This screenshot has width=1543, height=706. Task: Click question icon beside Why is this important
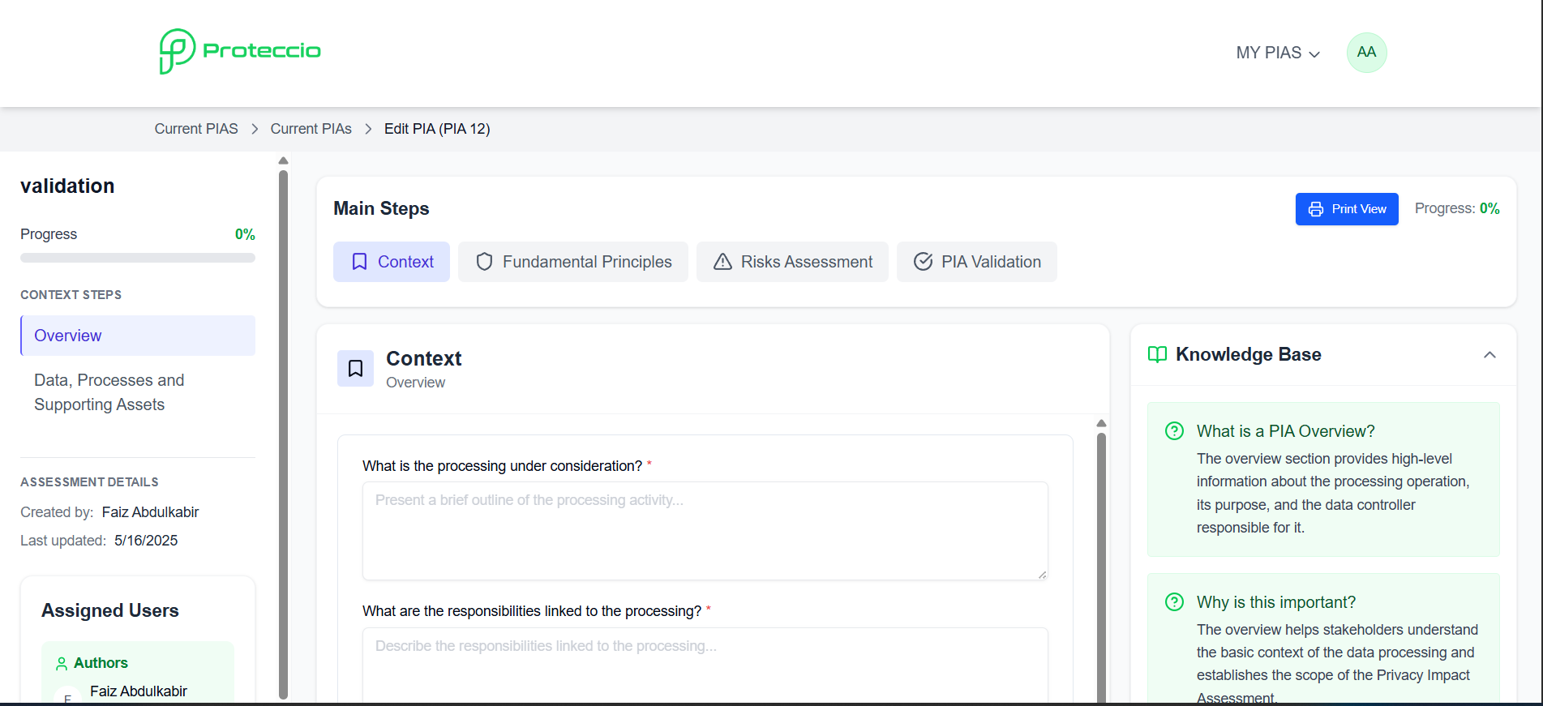[x=1174, y=602]
